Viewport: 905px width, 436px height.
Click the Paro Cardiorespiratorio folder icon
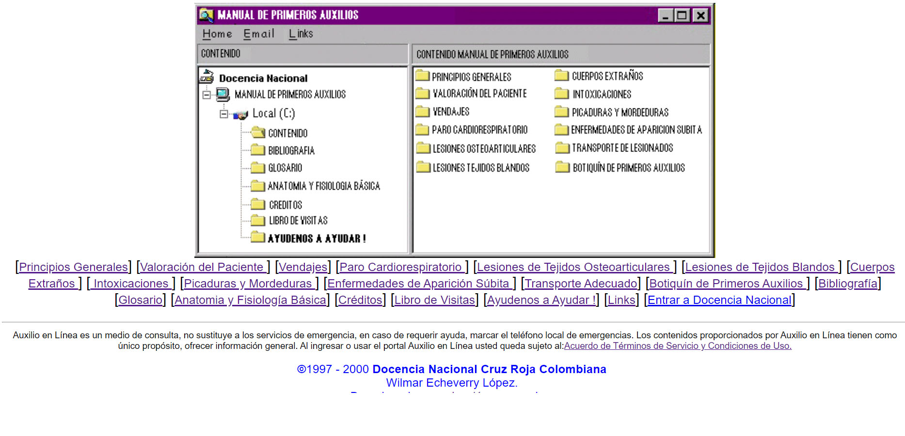point(422,130)
